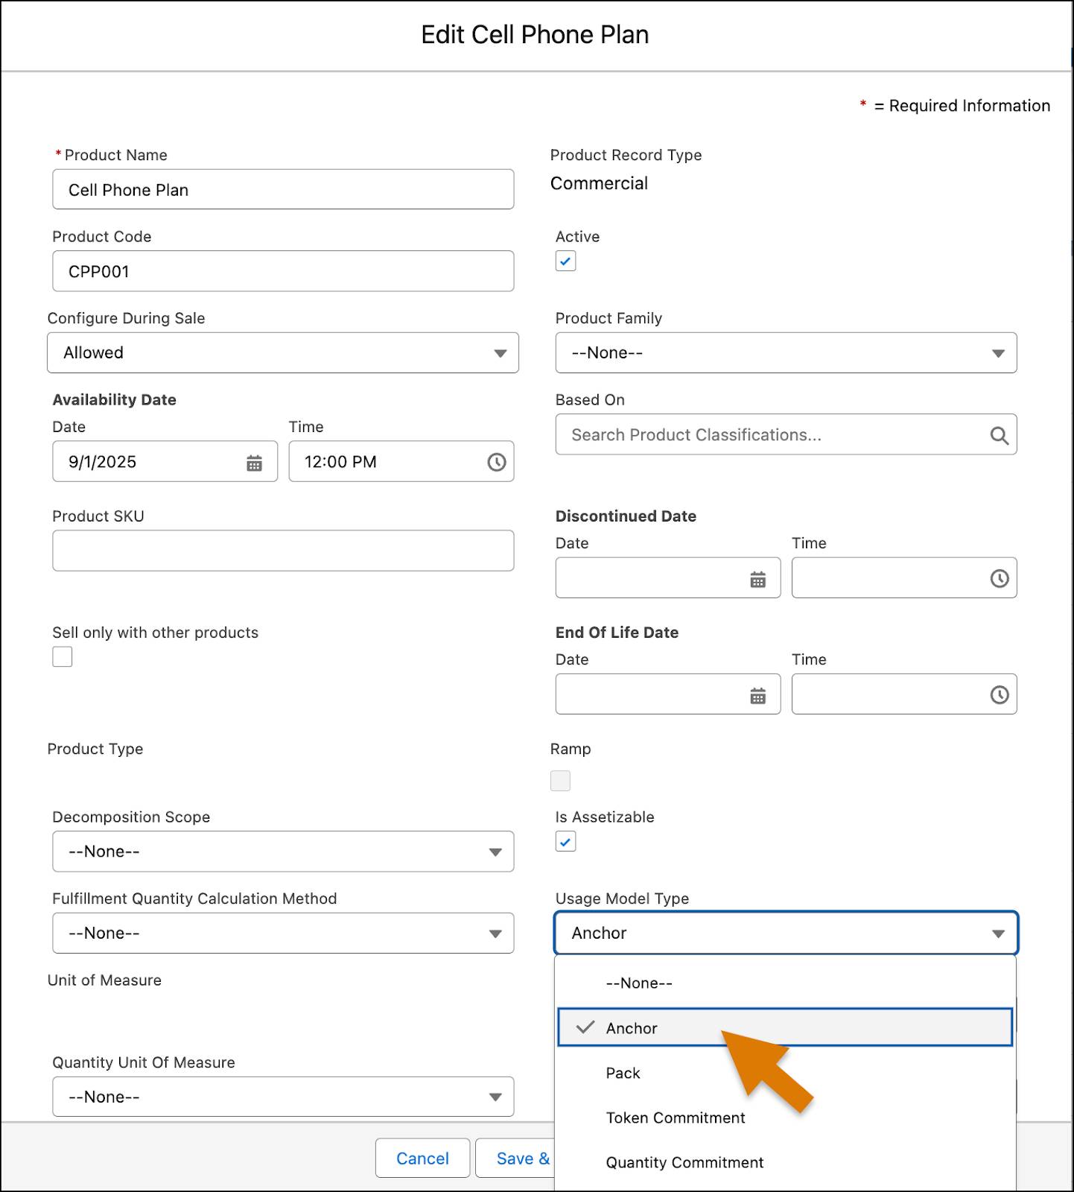Edit the Product Name field
Image resolution: width=1074 pixels, height=1192 pixels.
283,190
